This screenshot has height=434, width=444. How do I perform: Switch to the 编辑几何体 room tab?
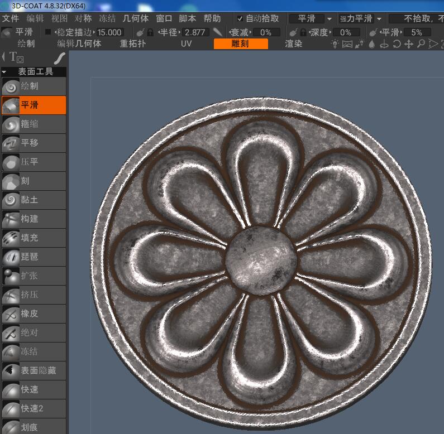pos(79,44)
